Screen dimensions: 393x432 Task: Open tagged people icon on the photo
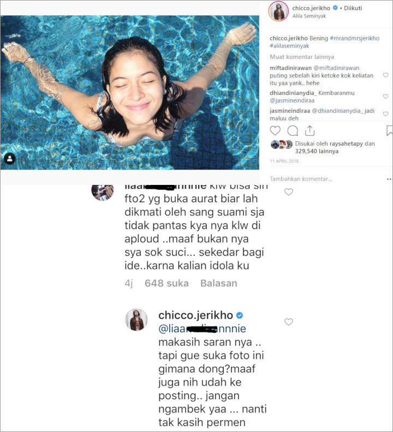(10, 158)
